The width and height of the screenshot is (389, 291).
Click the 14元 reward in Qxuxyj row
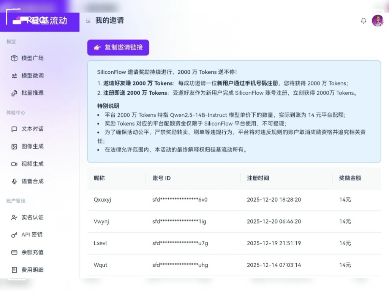345,200
